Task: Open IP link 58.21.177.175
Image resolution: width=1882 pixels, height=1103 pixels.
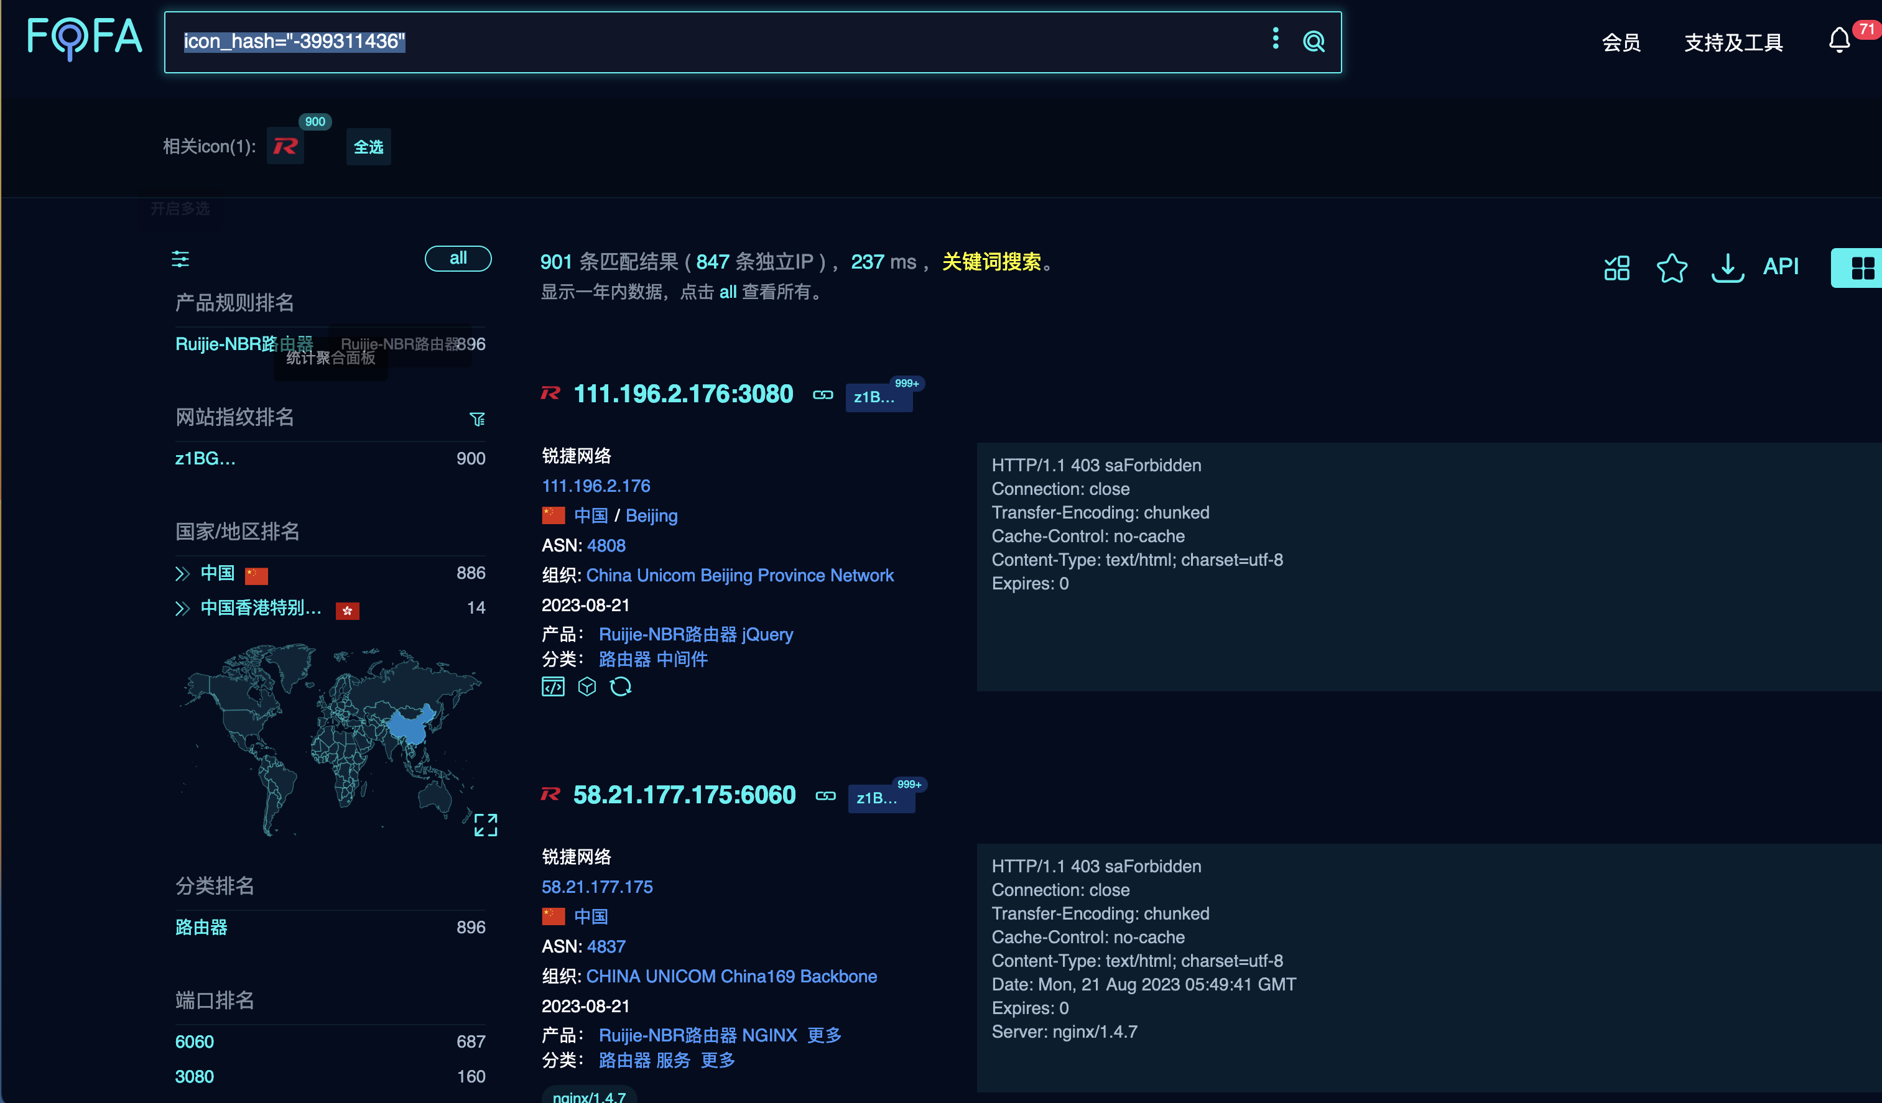Action: [596, 887]
